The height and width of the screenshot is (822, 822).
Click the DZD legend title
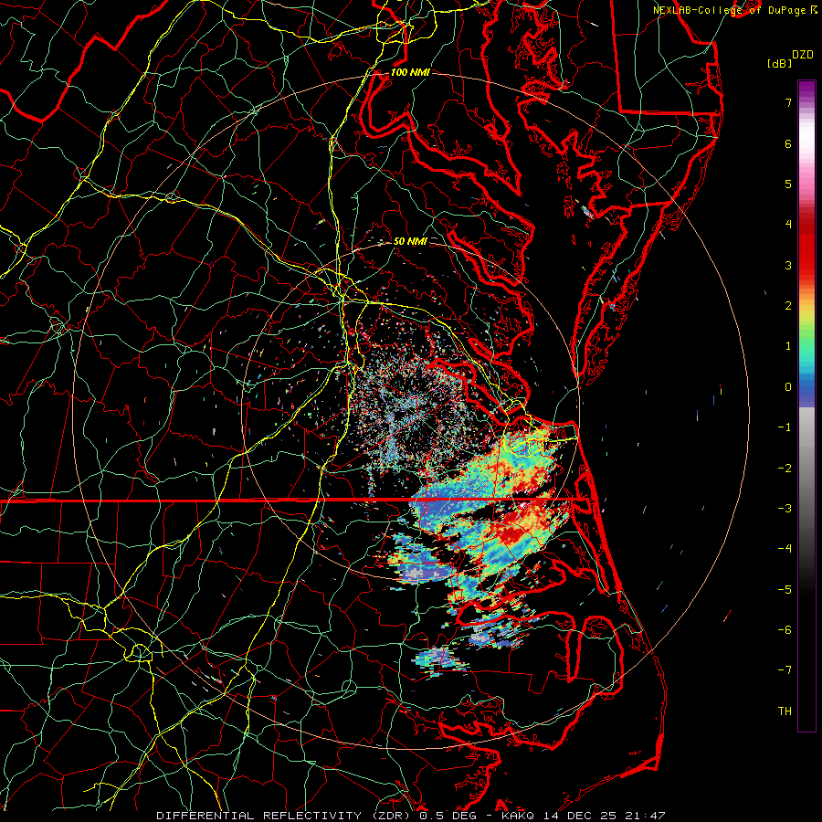(x=803, y=55)
